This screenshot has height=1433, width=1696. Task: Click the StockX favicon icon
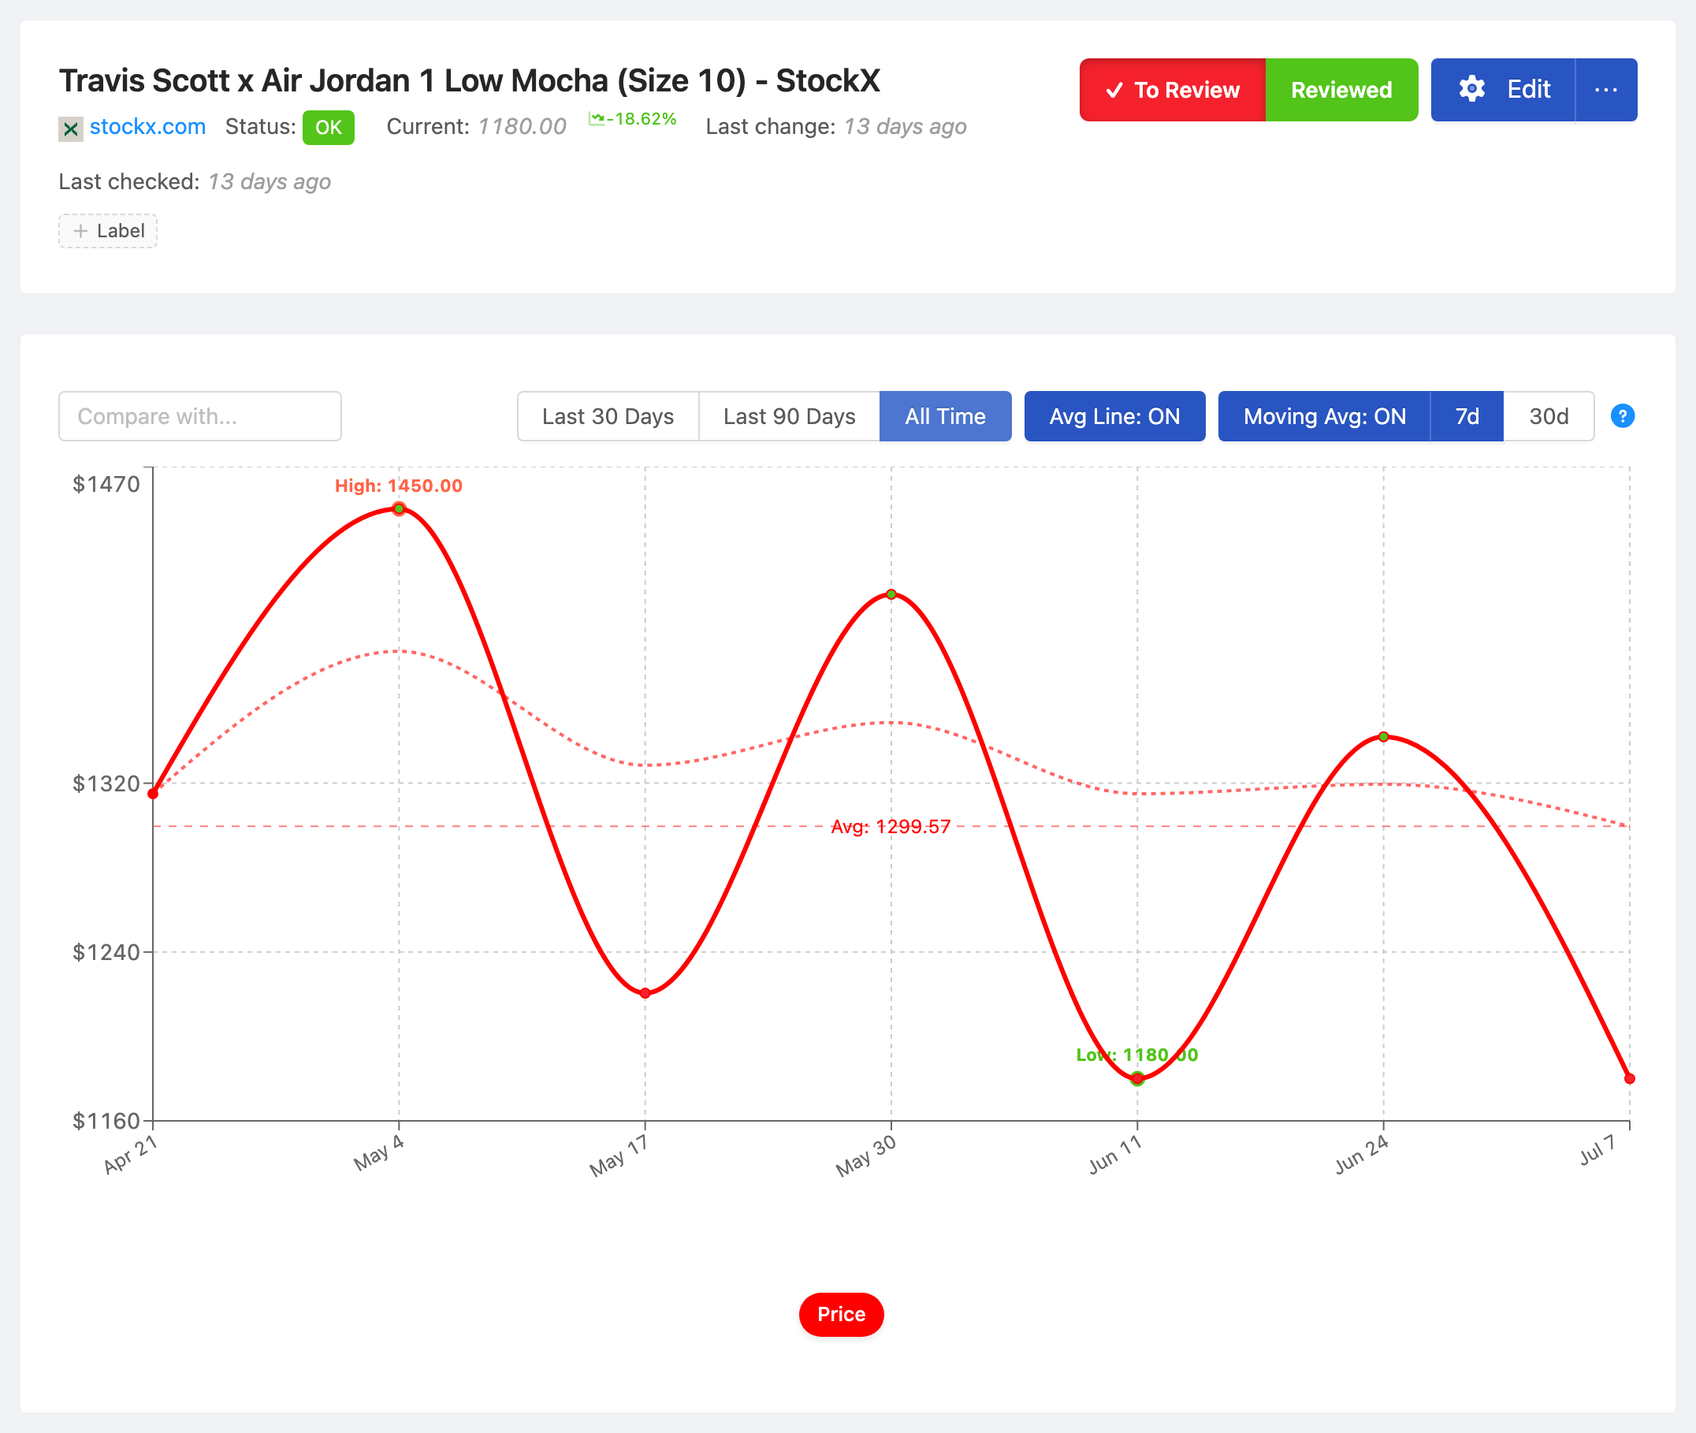[71, 128]
